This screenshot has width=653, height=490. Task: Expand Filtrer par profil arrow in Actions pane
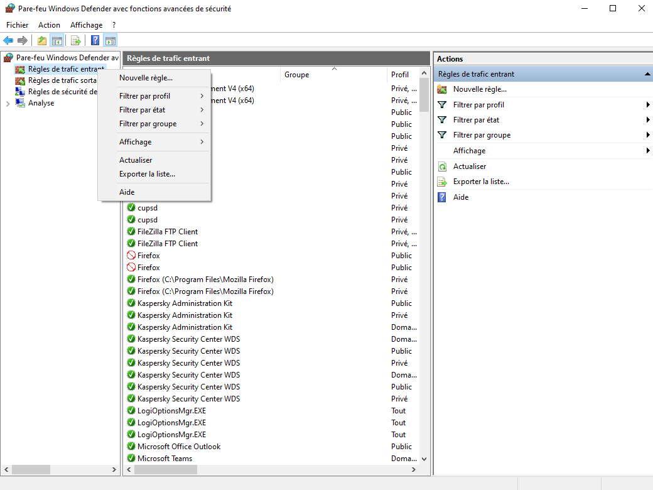[x=647, y=104]
